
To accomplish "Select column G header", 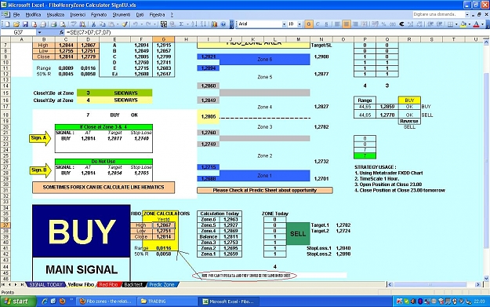I will coord(163,39).
